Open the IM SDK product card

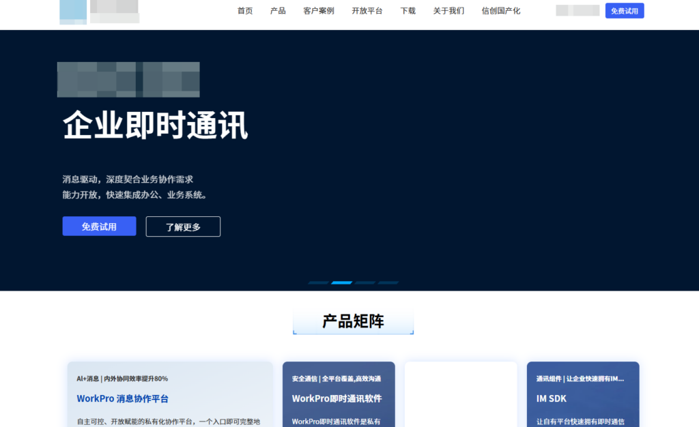(583, 398)
